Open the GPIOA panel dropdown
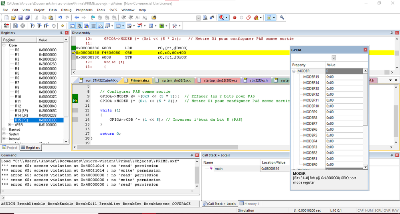 tap(333, 58)
